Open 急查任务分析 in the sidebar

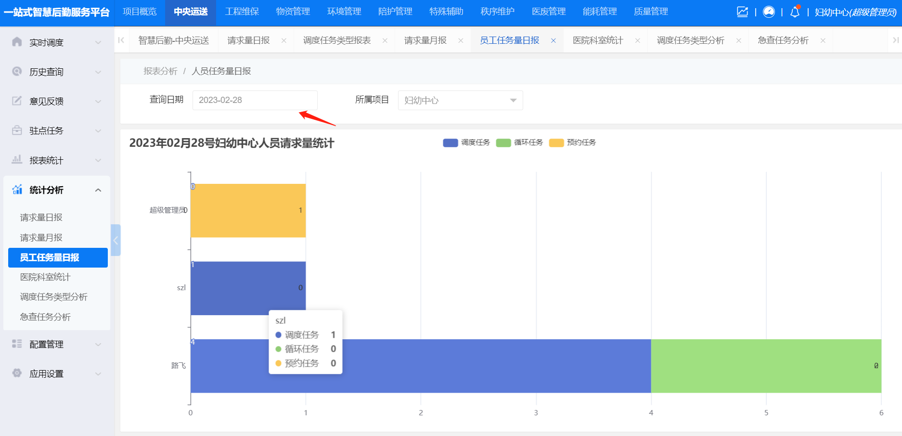(45, 317)
